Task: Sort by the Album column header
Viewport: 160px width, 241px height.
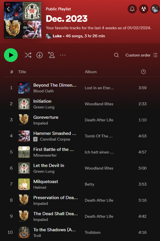Action: click(x=91, y=72)
